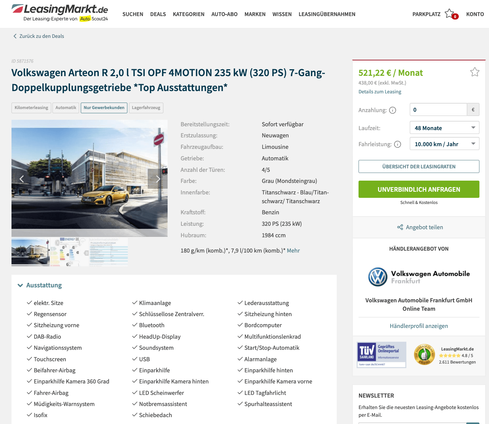Open the MARKEN menu

[255, 14]
